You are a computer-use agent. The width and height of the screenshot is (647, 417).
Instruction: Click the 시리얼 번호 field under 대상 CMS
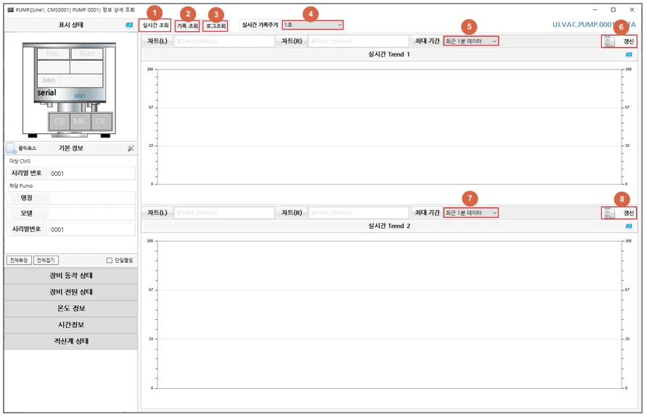(92, 173)
